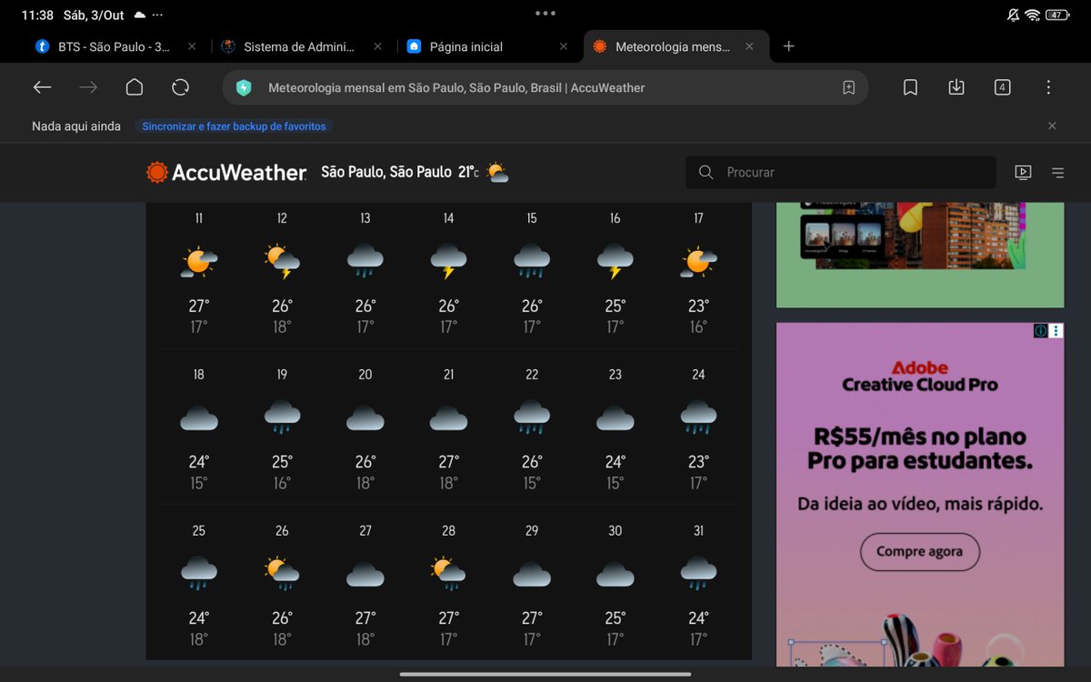Click Compre agora in Adobe ad
The width and height of the screenshot is (1091, 682).
coord(919,552)
